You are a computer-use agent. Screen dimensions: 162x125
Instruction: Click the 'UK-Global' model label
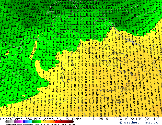[73, 119]
